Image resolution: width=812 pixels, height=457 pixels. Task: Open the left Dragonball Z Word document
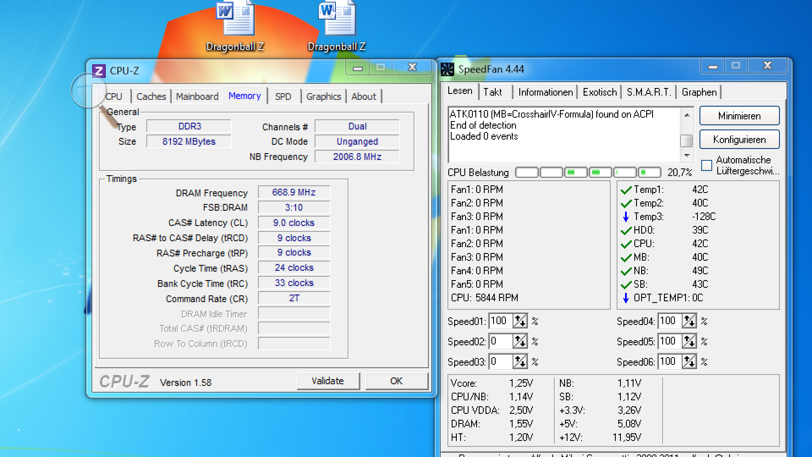click(x=235, y=19)
